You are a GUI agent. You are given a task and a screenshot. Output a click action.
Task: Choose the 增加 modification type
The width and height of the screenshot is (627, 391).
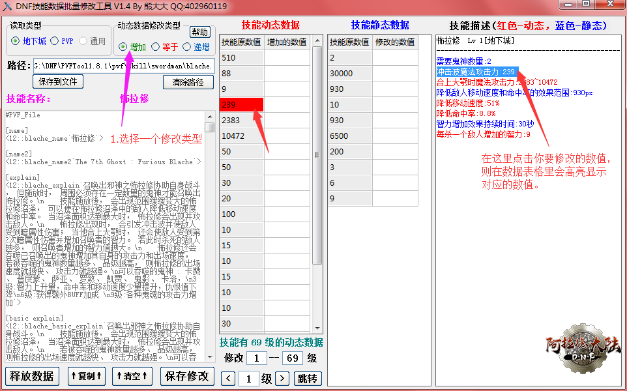[123, 47]
